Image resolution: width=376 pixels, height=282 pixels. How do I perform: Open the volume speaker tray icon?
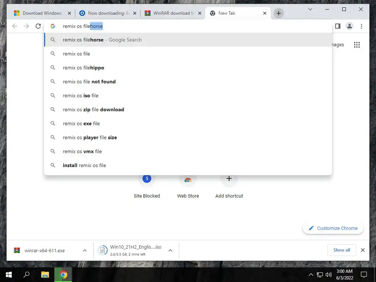(x=329, y=275)
